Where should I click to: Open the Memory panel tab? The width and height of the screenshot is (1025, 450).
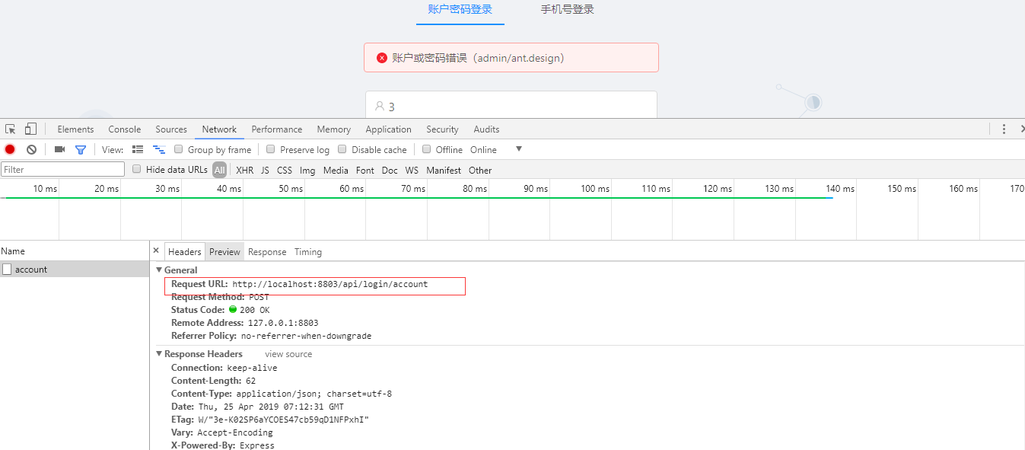point(334,129)
